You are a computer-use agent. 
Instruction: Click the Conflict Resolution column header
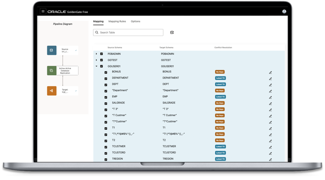point(223,48)
